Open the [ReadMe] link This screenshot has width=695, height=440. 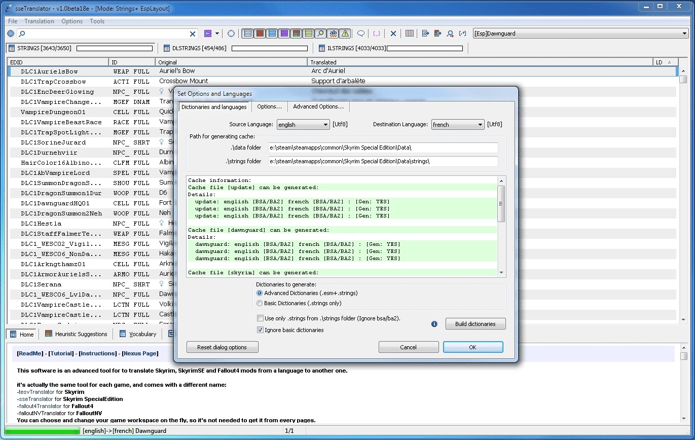click(30, 353)
